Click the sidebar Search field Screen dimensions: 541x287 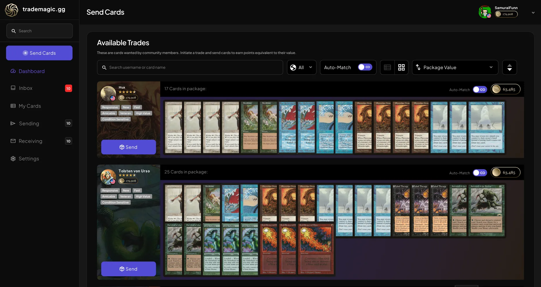click(39, 31)
